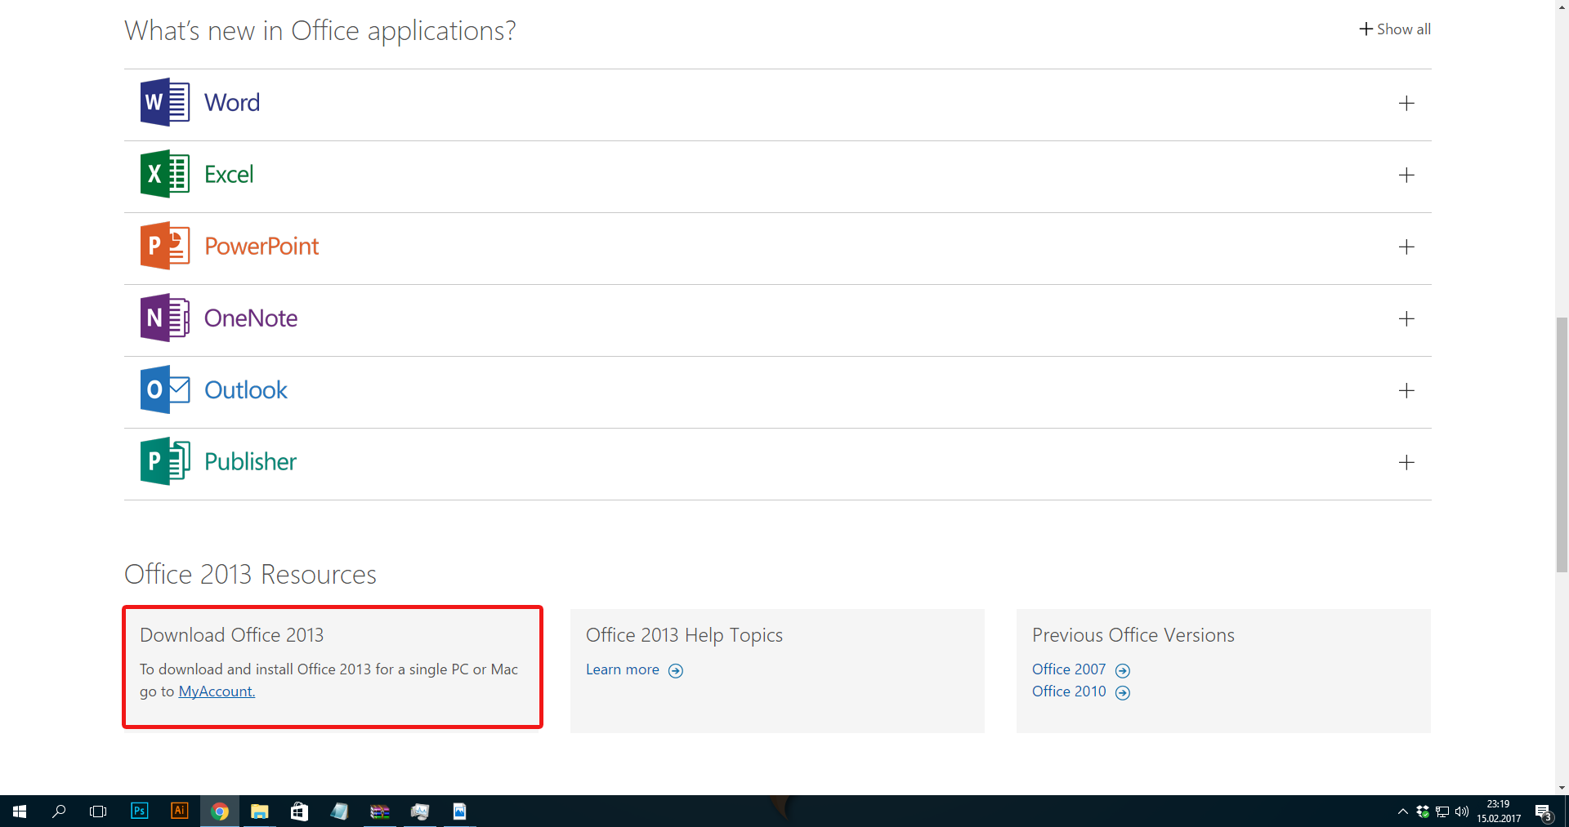Expand the PowerPoint section plus sign

[1406, 247]
